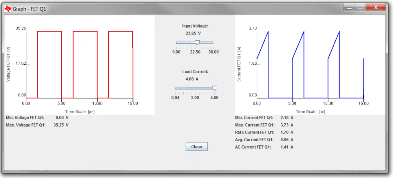Click the RMS Current FET Q1 value
This screenshot has height=178, width=393.
click(287, 133)
